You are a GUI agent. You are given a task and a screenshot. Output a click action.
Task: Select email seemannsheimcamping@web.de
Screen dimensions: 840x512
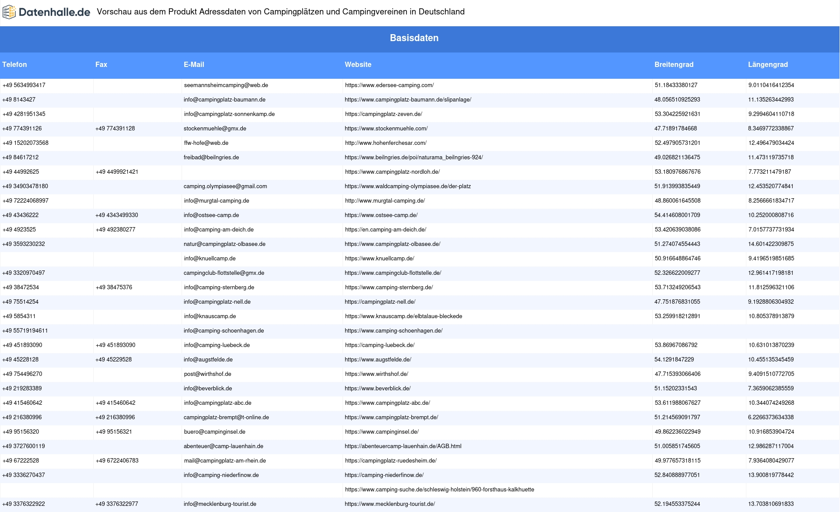coord(226,85)
